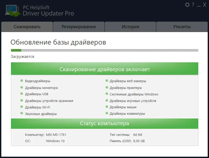Click the bullet icon for Драйверы принтера

coord(107,88)
